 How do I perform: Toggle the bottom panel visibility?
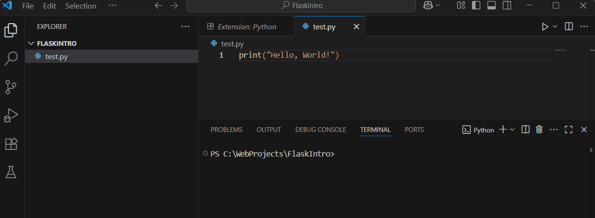coord(492,6)
